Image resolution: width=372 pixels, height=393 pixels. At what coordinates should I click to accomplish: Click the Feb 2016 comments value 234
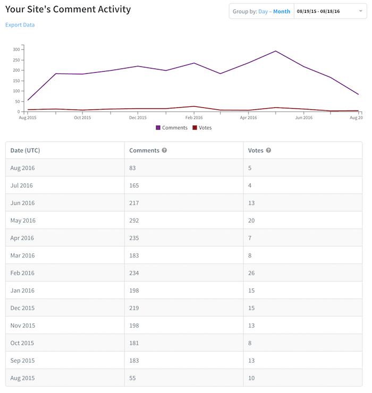[134, 273]
